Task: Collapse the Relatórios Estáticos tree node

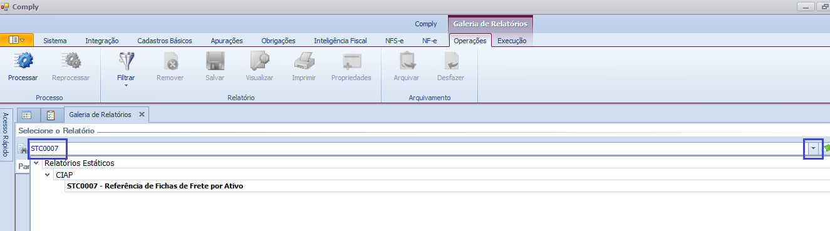Action: [36, 163]
